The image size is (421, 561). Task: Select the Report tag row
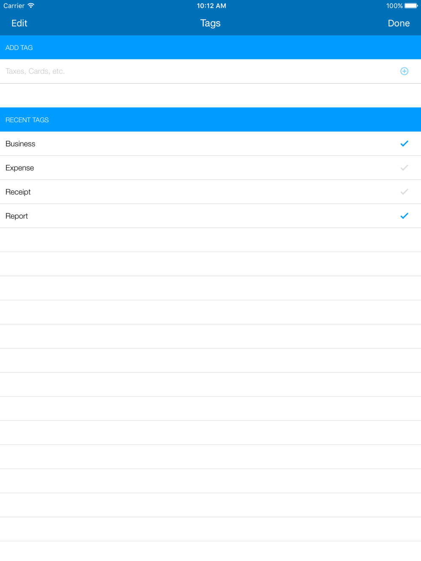click(x=210, y=216)
